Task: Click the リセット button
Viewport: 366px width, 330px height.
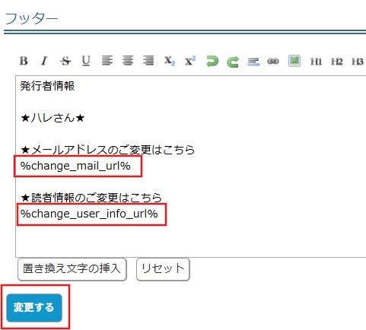Action: (163, 269)
